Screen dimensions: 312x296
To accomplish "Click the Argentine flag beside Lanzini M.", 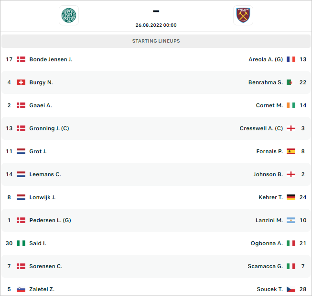I will coord(290,220).
